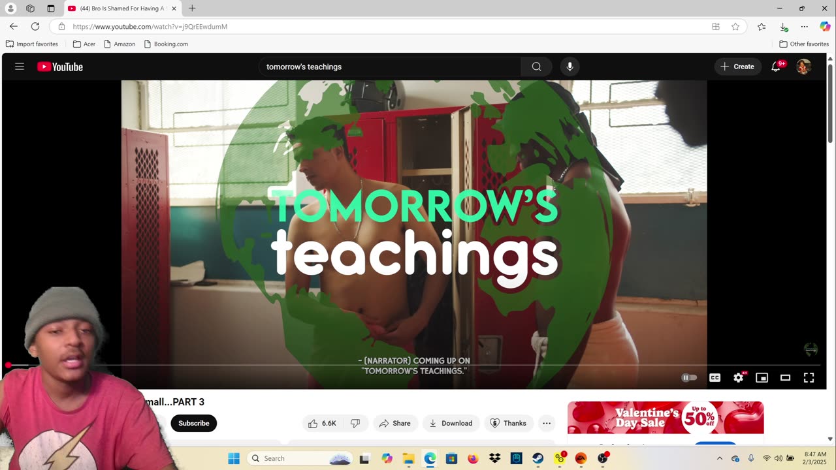This screenshot has height=470, width=836.
Task: Start voice search with microphone icon
Action: click(x=570, y=67)
